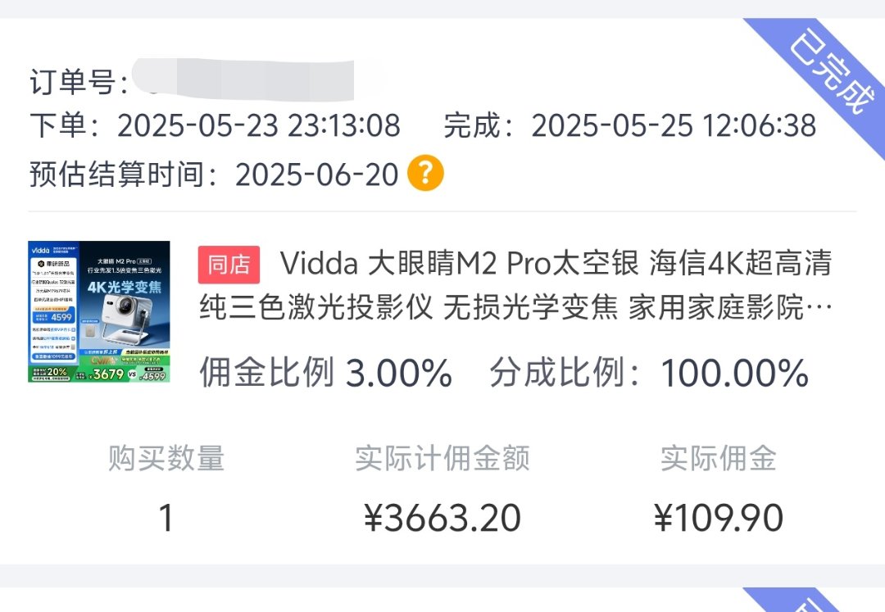Tap the purchase quantity value 1

(x=166, y=518)
